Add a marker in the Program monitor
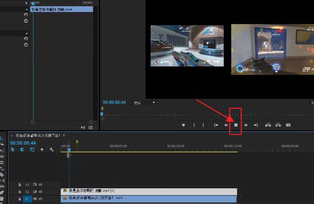The image size is (314, 204). pyautogui.click(x=183, y=125)
